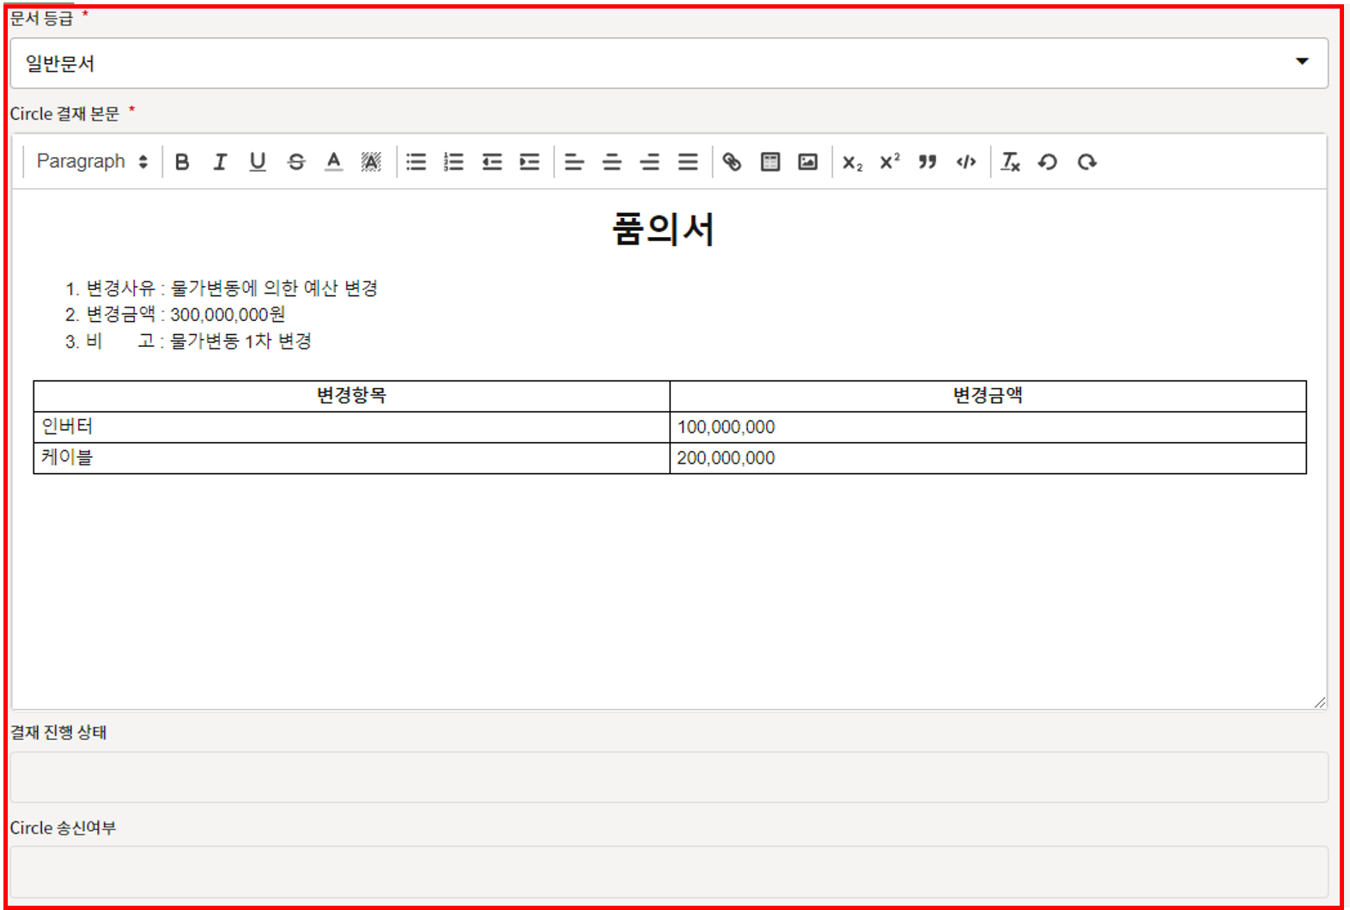Clear formatting from selected text

1011,161
